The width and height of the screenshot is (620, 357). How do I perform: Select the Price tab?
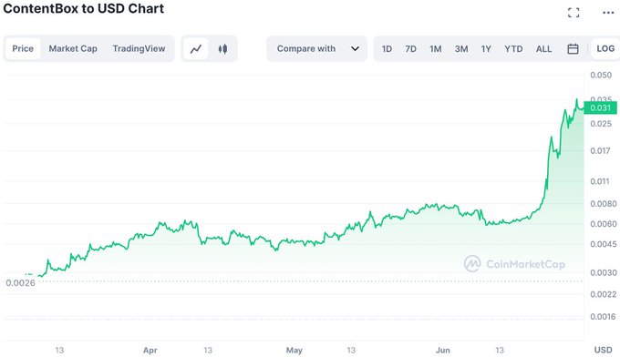click(23, 49)
